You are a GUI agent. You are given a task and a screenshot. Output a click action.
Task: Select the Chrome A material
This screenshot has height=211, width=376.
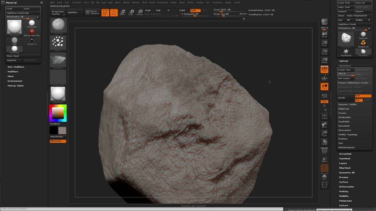click(x=32, y=41)
